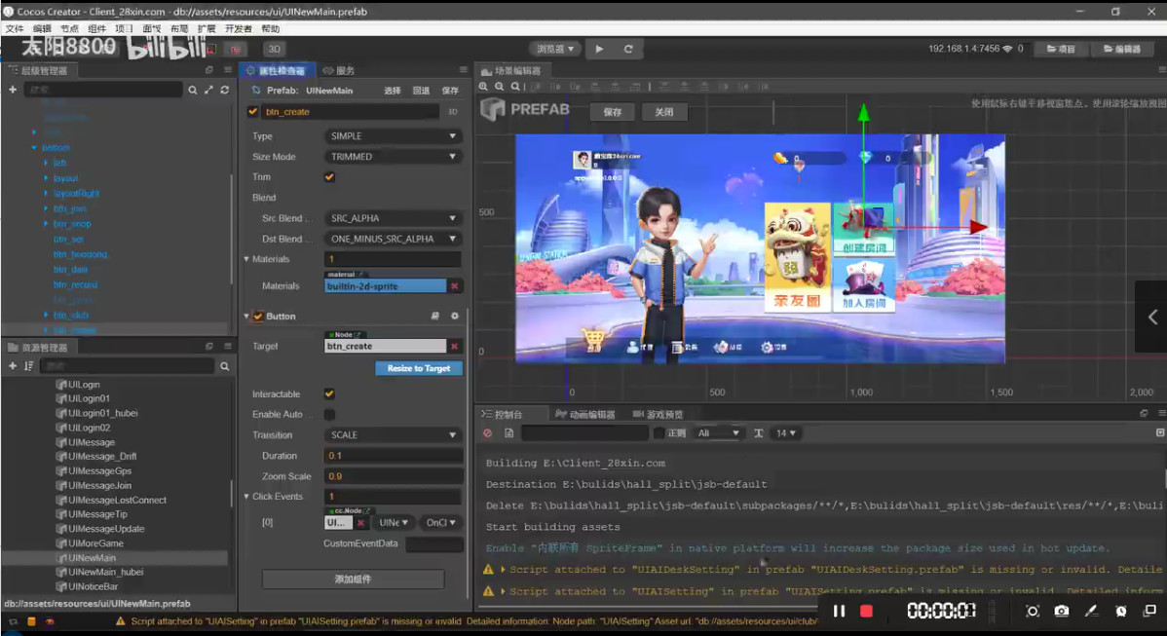Open the 文件 menu
The width and height of the screenshot is (1167, 636).
pos(15,29)
